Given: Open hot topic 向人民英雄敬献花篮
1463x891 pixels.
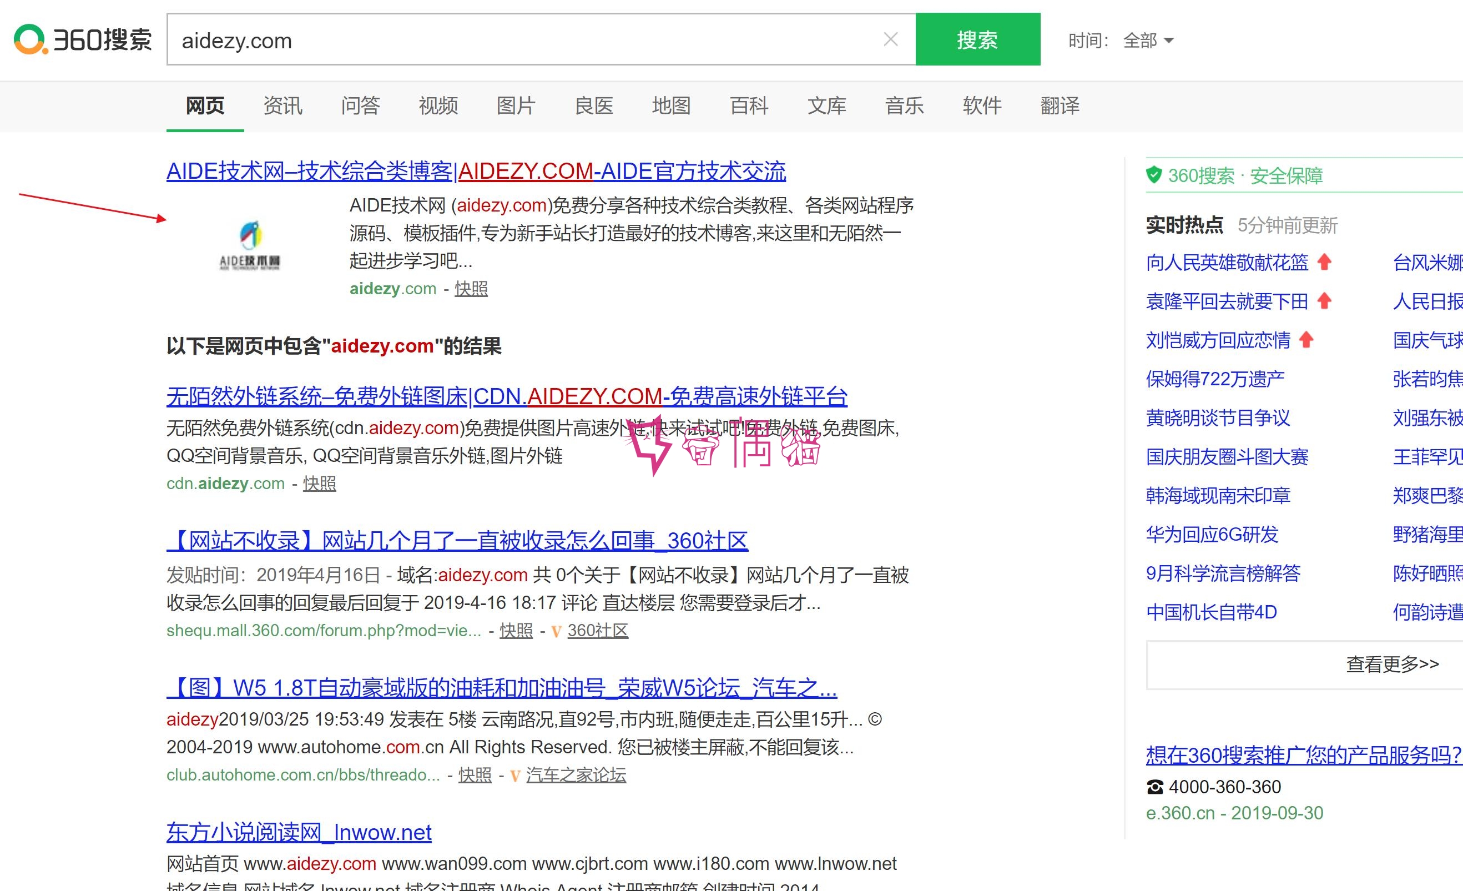Looking at the screenshot, I should pyautogui.click(x=1227, y=262).
